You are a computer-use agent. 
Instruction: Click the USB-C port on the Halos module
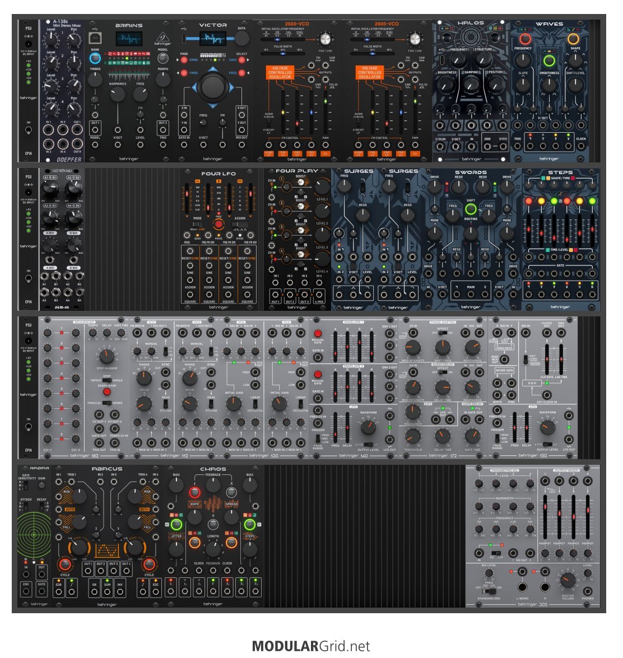tap(443, 59)
